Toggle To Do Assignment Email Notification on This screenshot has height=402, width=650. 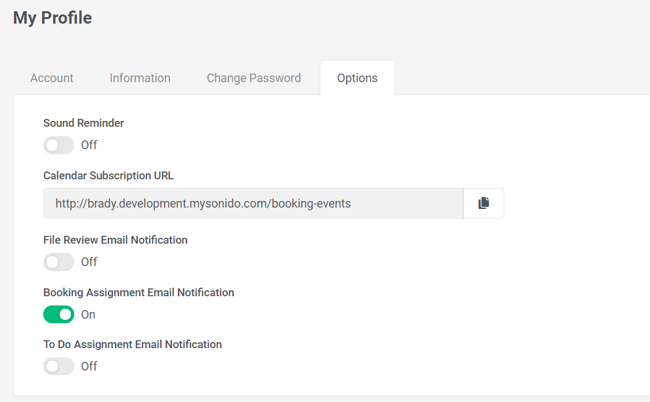tap(59, 367)
